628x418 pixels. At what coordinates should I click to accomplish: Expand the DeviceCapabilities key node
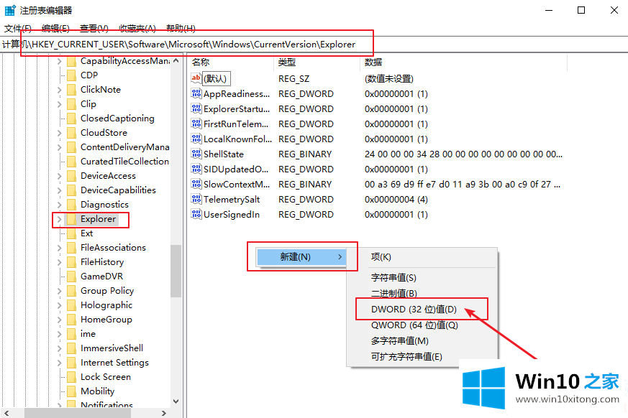[59, 190]
